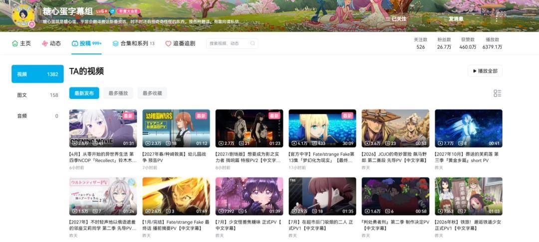Sort by 最新发布
Viewport: 539px width, 242px height.
pyautogui.click(x=84, y=93)
